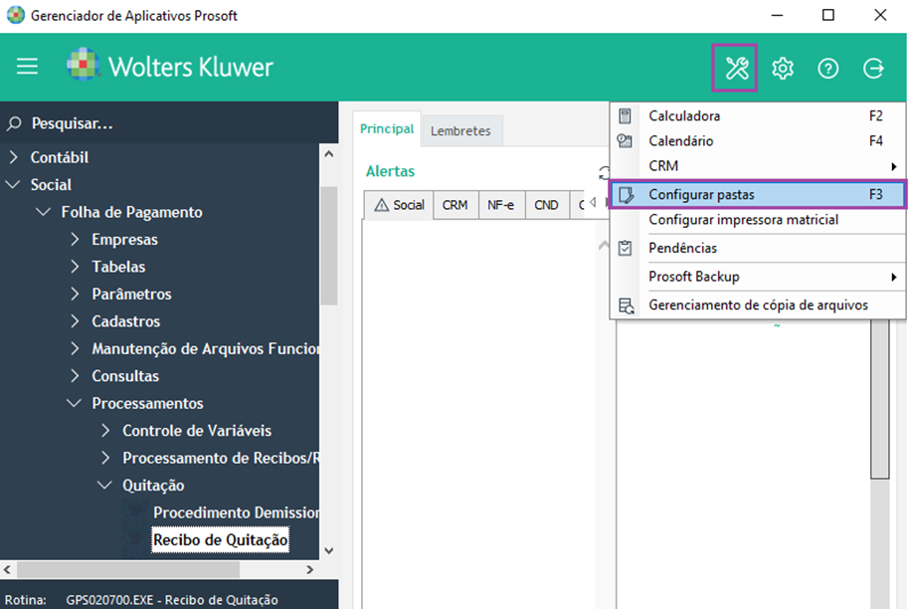Select Calendário menu item
The height and width of the screenshot is (609, 909).
point(758,141)
